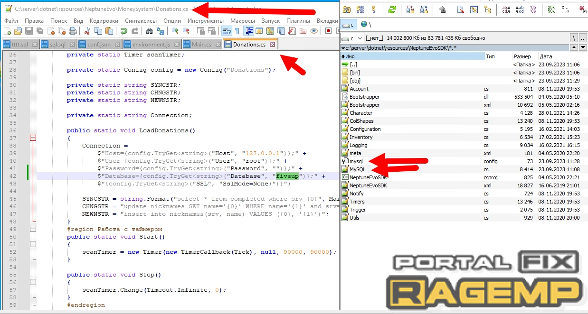Print the document with the printer icon

click(73, 31)
